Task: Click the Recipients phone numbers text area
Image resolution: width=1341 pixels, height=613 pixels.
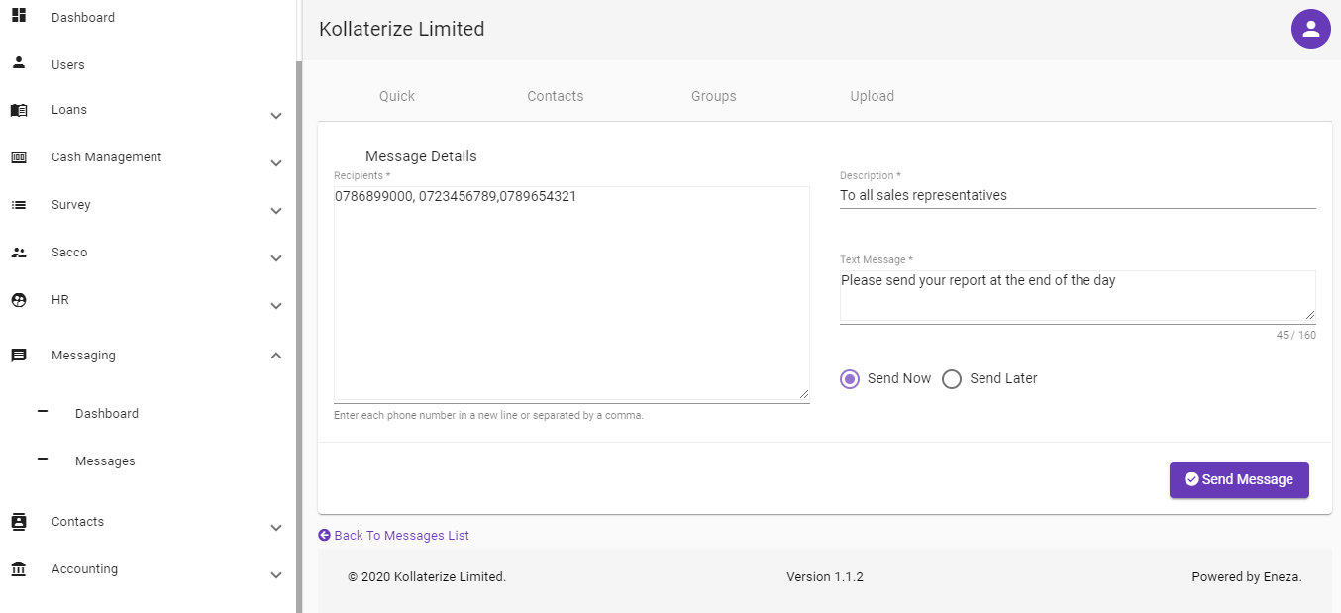Action: tap(571, 293)
